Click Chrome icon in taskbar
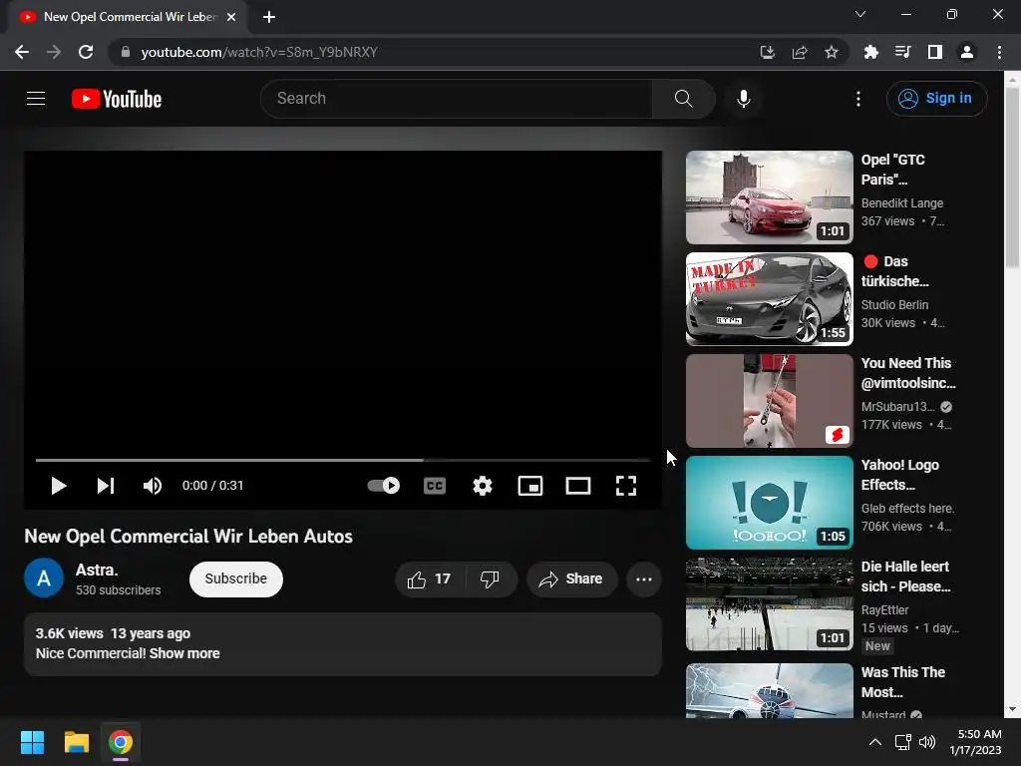Screen dimensions: 1021x766 click(121, 742)
